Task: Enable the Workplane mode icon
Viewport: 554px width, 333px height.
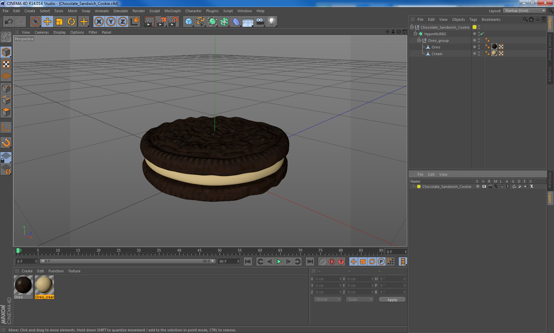Action: (6, 76)
